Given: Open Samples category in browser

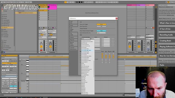Looking at the screenshot, I should point(5,31).
